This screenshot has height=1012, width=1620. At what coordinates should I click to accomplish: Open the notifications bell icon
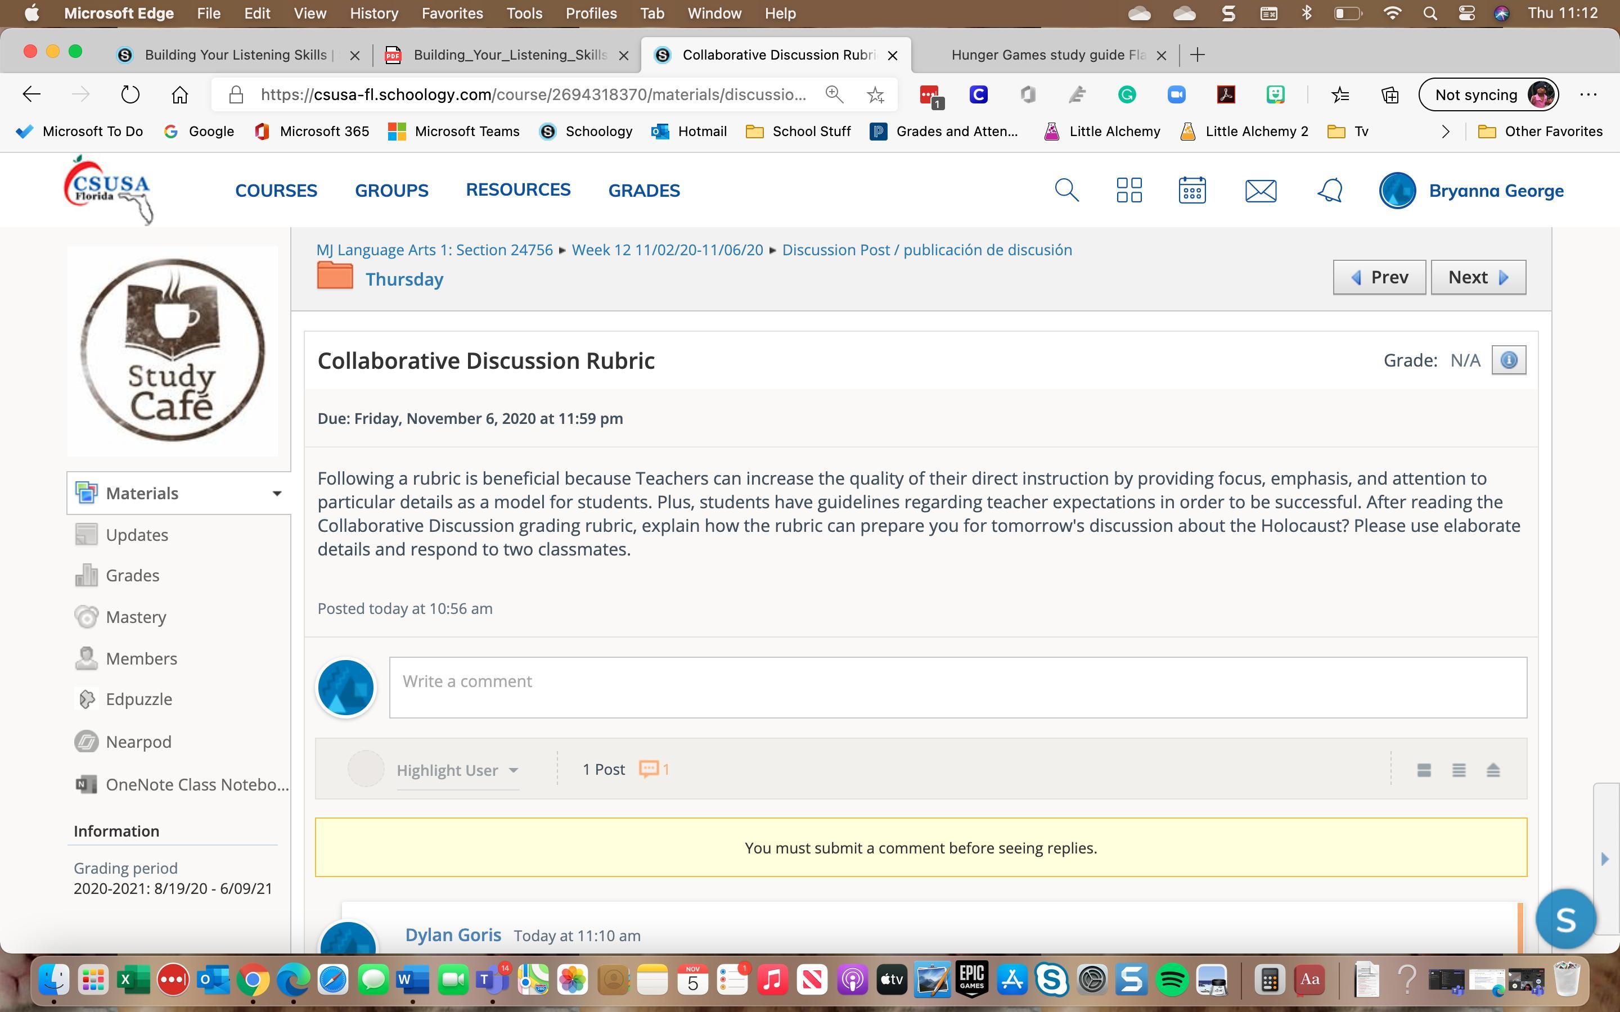point(1330,190)
